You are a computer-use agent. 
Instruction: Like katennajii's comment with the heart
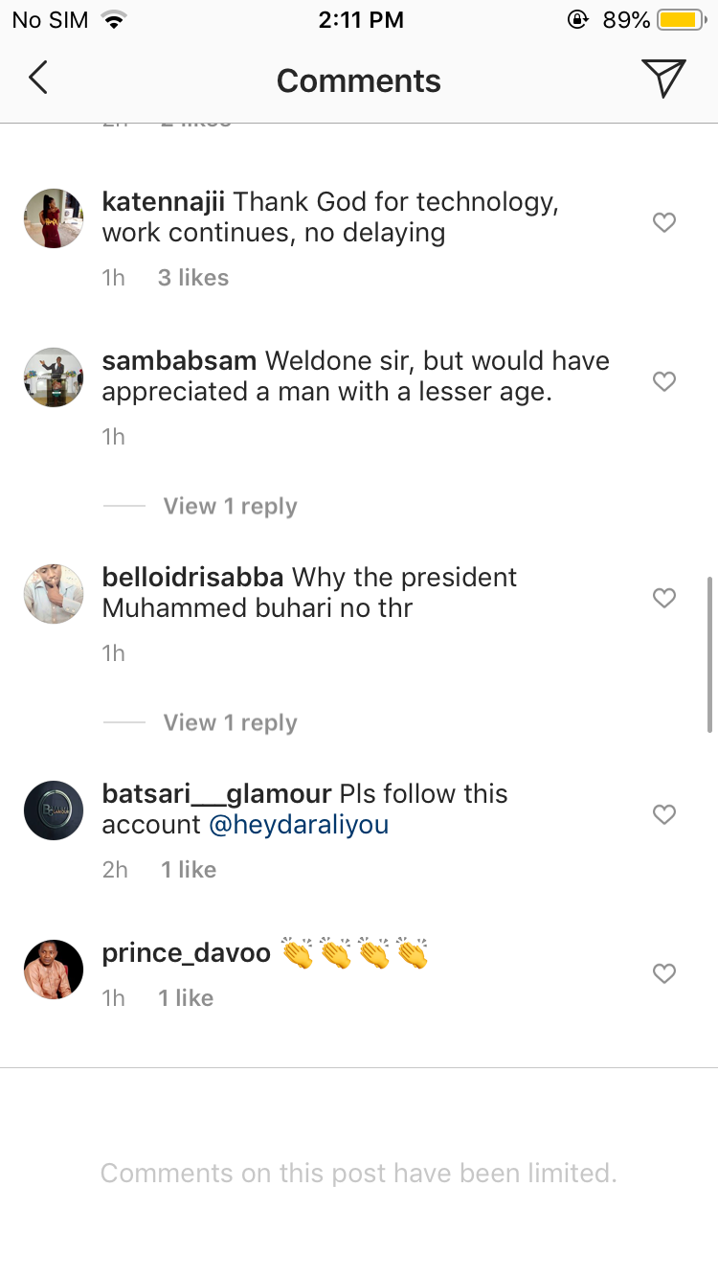coord(664,222)
